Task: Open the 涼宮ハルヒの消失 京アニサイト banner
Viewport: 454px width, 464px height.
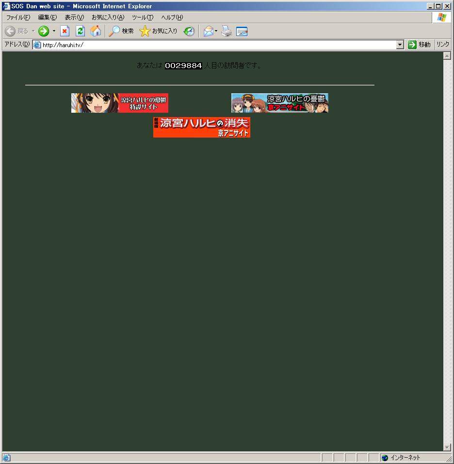Action: [x=202, y=127]
